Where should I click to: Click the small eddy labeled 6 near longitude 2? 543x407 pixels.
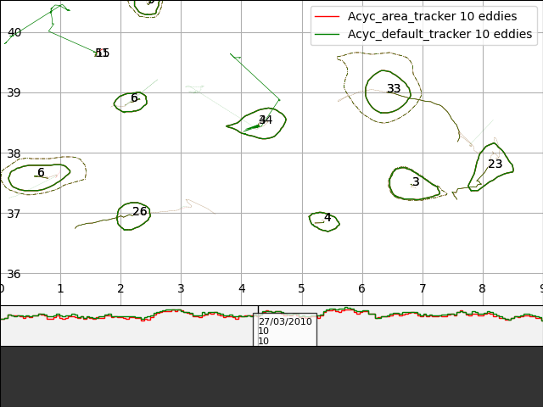(130, 102)
